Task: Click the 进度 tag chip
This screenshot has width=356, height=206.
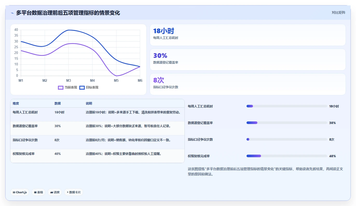Action: [x=55, y=192]
